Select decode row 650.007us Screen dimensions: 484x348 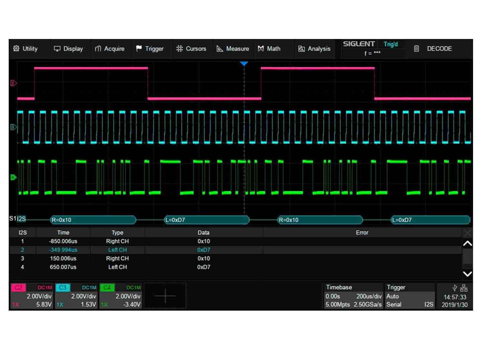tap(236, 267)
